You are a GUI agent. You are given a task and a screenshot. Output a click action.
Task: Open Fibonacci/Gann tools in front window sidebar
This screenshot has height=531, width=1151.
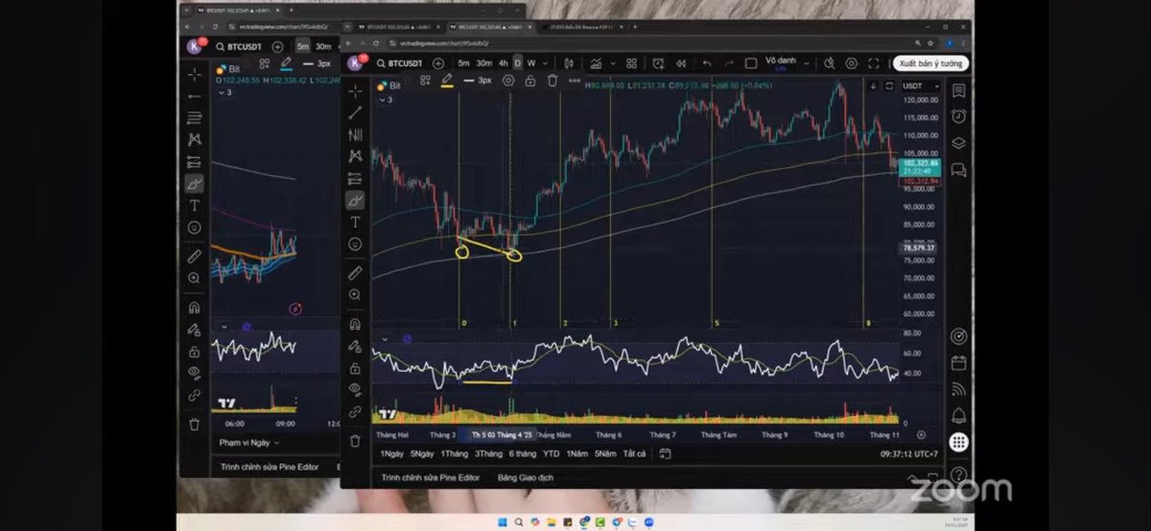point(355,134)
